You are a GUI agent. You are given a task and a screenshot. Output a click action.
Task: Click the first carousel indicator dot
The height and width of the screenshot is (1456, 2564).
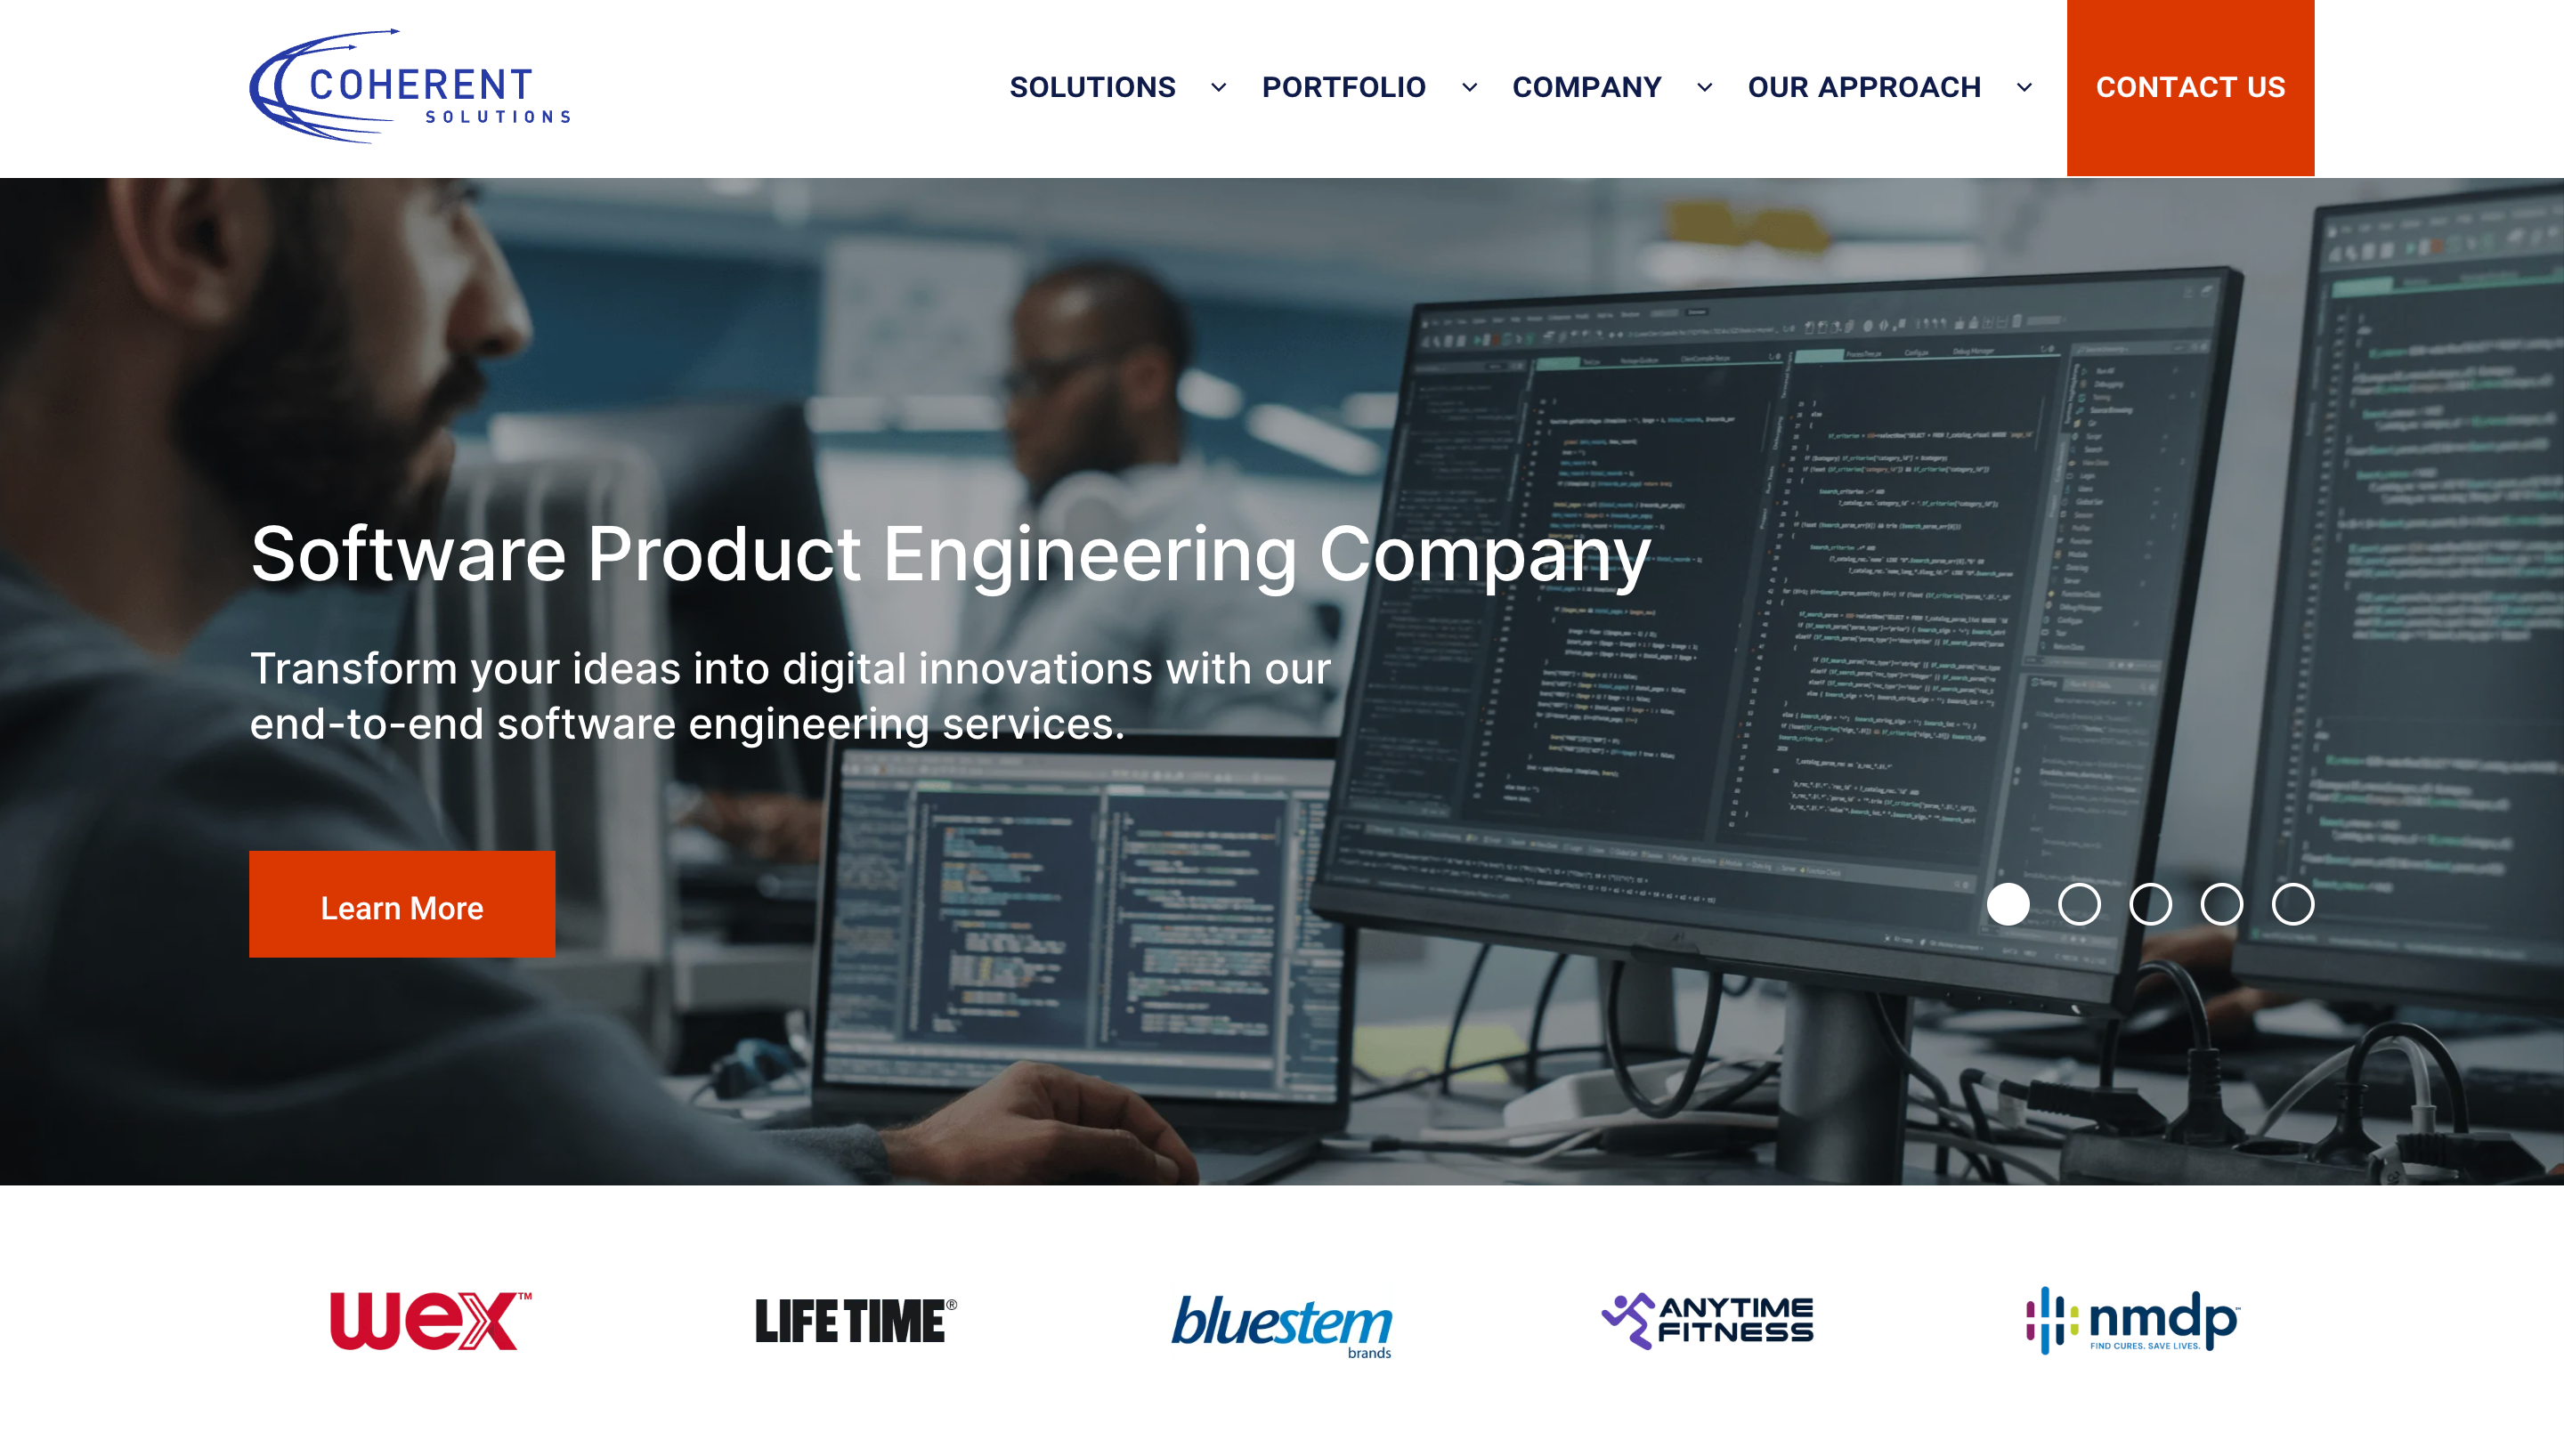pyautogui.click(x=2009, y=903)
